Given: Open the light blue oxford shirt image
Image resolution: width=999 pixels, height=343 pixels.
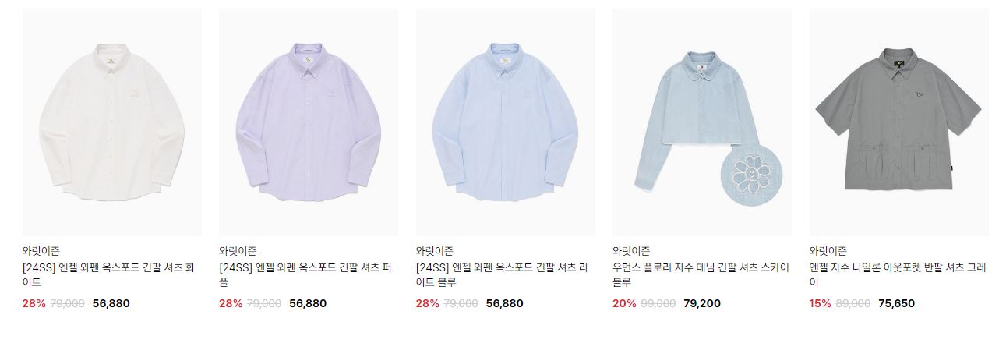Looking at the screenshot, I should tap(506, 122).
